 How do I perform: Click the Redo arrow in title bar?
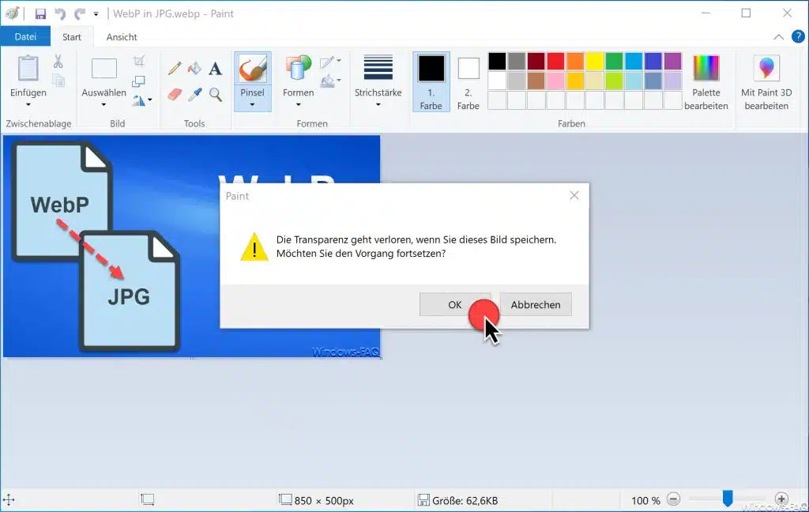pyautogui.click(x=80, y=14)
